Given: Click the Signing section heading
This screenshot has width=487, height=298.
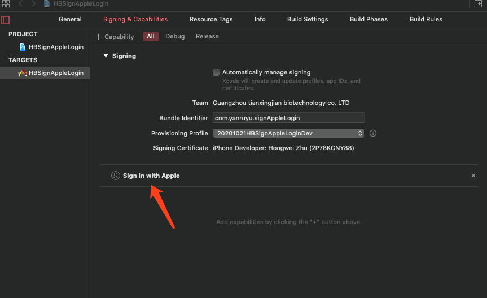Looking at the screenshot, I should pyautogui.click(x=124, y=56).
